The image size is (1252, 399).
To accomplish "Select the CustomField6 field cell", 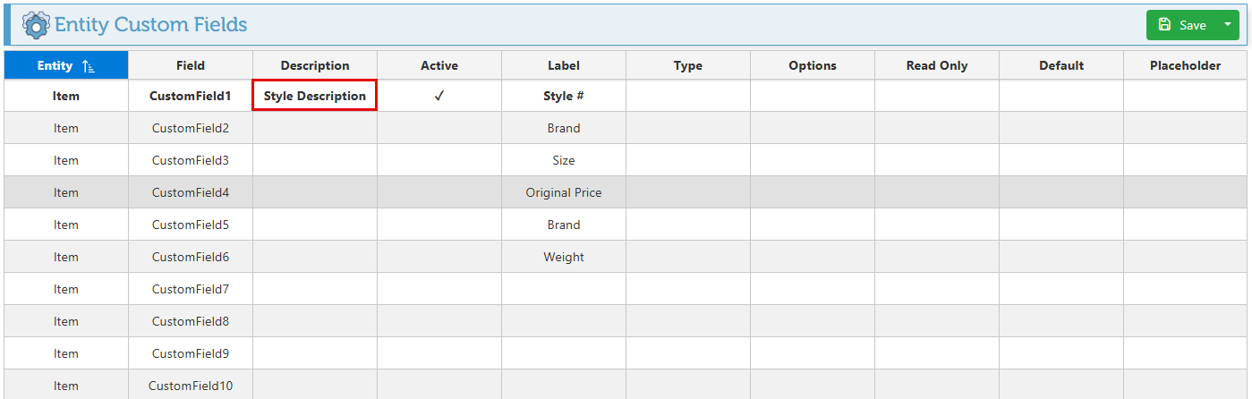I will [190, 257].
